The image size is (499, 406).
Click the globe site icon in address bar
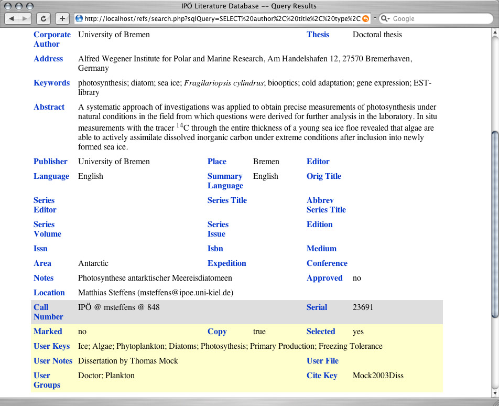tap(79, 19)
